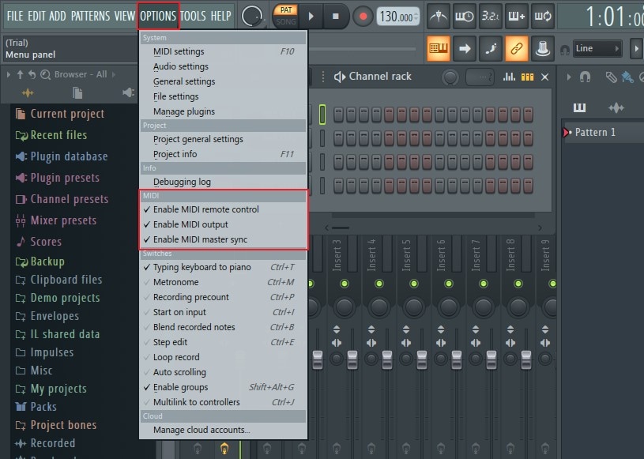
Task: Open the ADD menu
Action: click(x=58, y=16)
